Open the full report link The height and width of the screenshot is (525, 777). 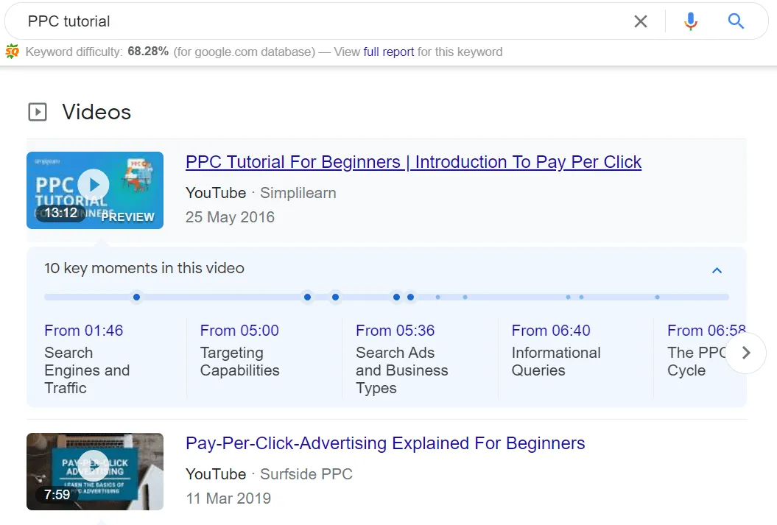pyautogui.click(x=389, y=52)
